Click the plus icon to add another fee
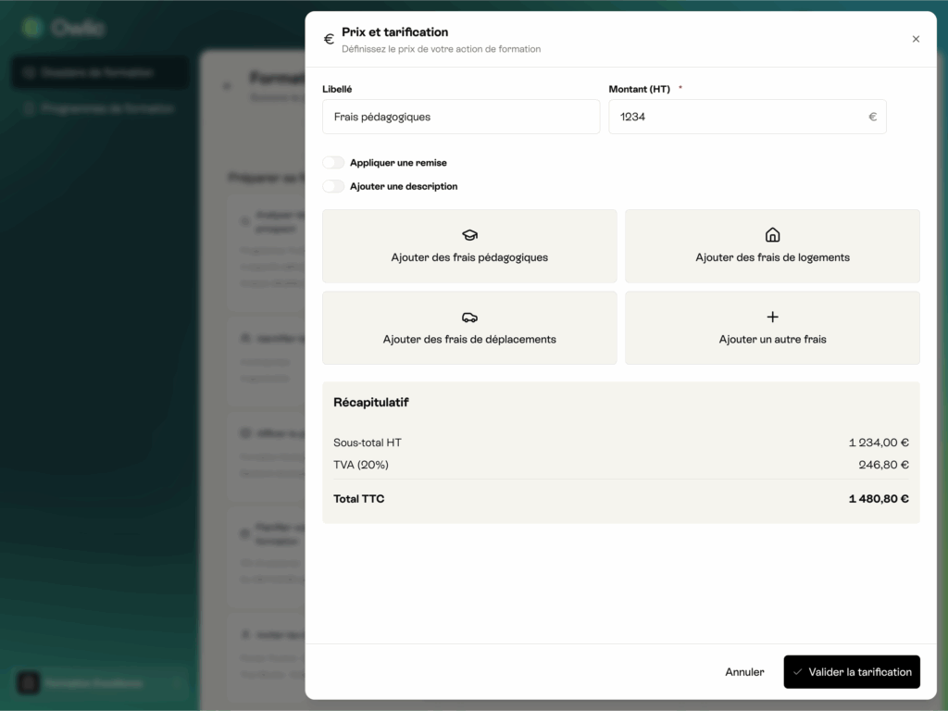 772,317
